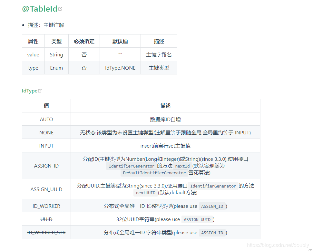Click the strikethrough ID_WORKER label

pos(46,206)
